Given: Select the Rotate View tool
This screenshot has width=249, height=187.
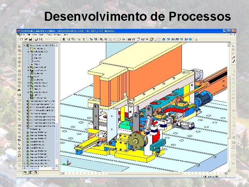Looking at the screenshot, I should [x=119, y=39].
